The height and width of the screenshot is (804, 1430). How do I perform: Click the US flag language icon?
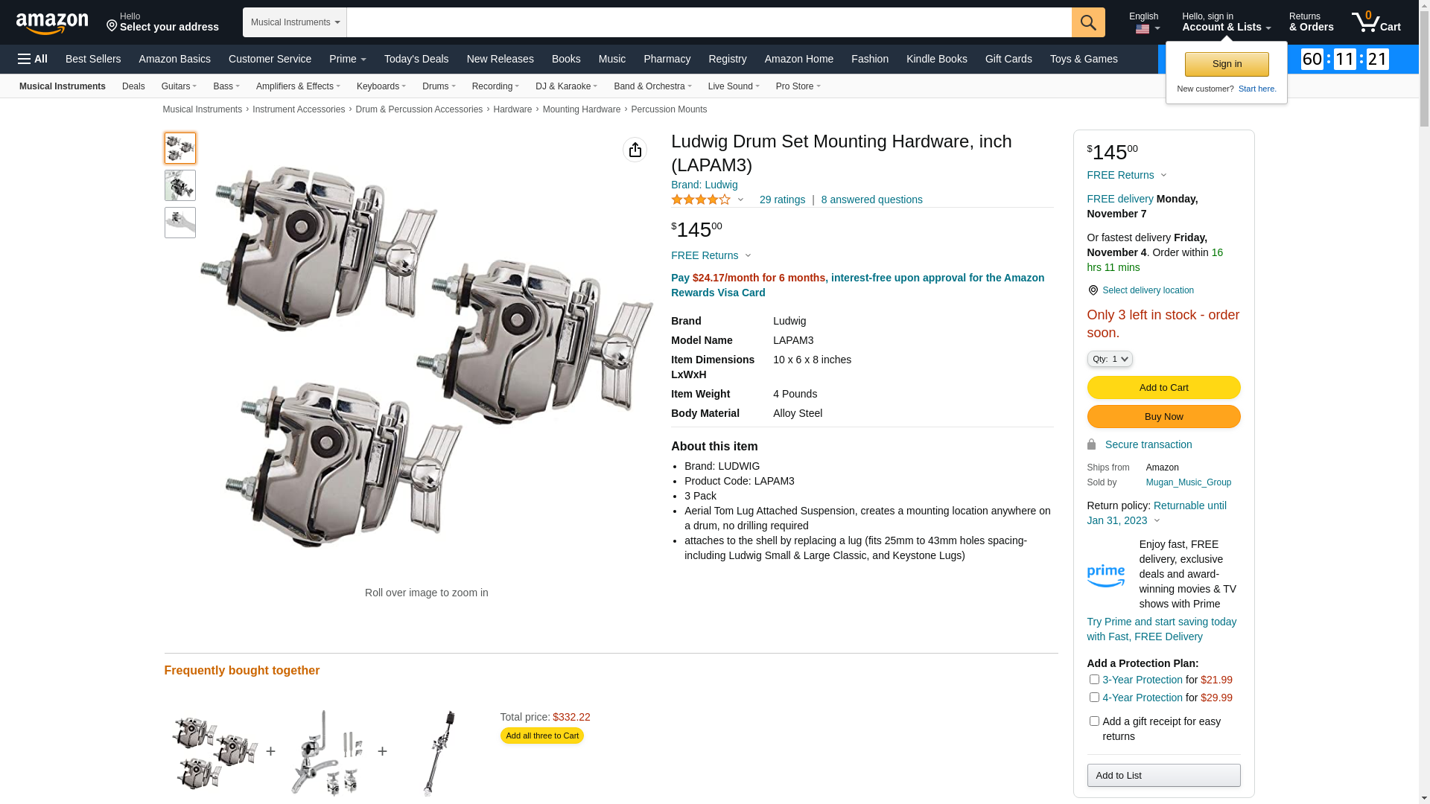(x=1143, y=29)
